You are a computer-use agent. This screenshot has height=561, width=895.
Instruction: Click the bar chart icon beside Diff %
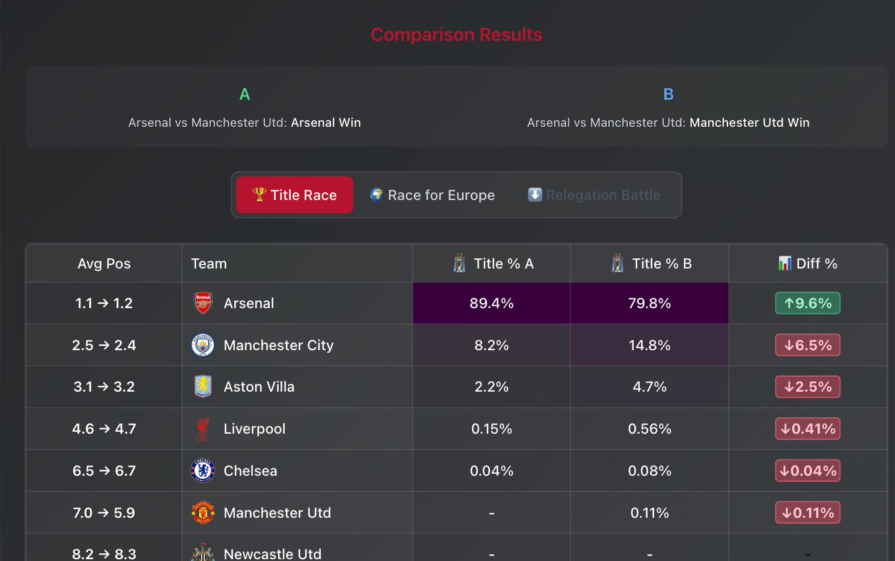coord(784,264)
